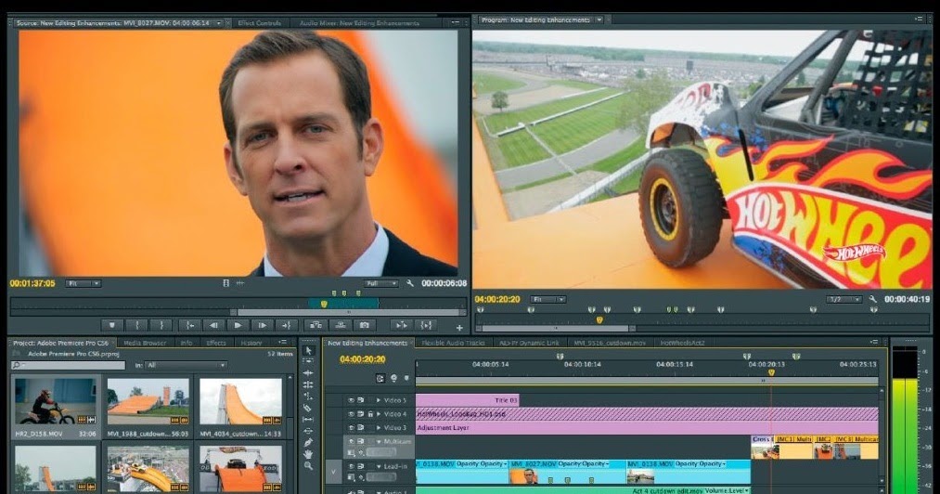Viewport: 940px width, 494px height.
Task: Pick the Rate Stretch tool
Action: pos(308,396)
